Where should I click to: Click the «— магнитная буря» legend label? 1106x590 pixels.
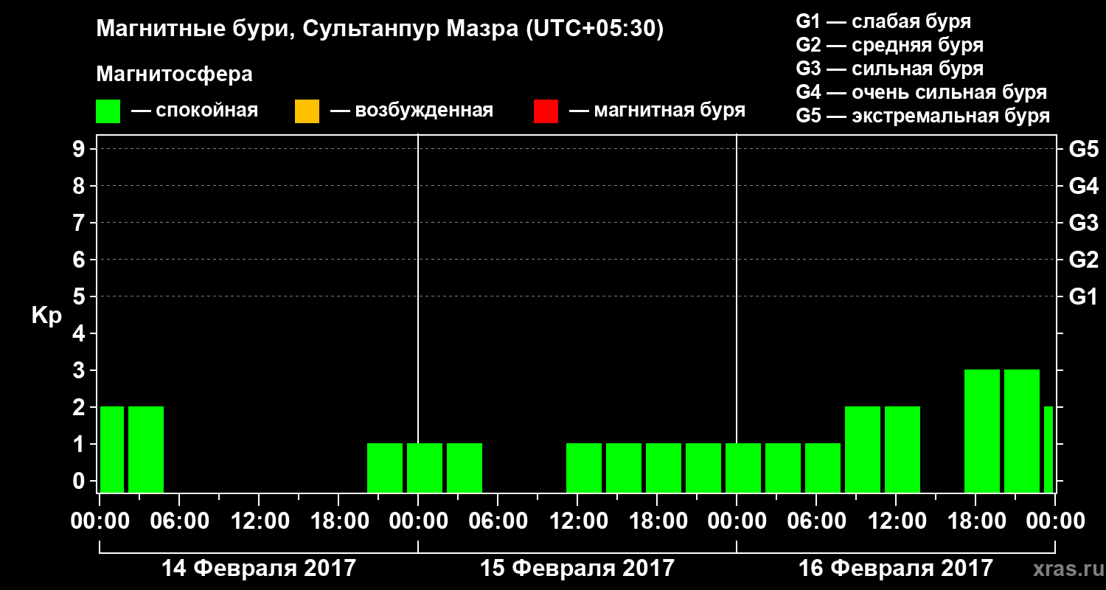pyautogui.click(x=658, y=111)
